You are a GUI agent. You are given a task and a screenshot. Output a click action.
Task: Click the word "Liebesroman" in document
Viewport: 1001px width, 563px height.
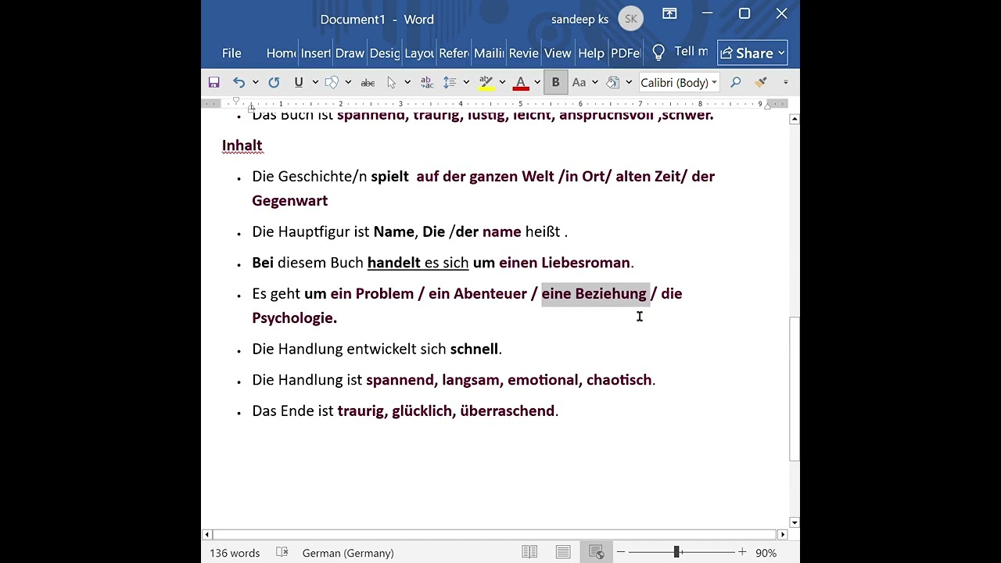[586, 263]
